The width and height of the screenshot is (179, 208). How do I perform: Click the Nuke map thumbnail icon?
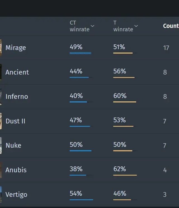pyautogui.click(x=1, y=145)
